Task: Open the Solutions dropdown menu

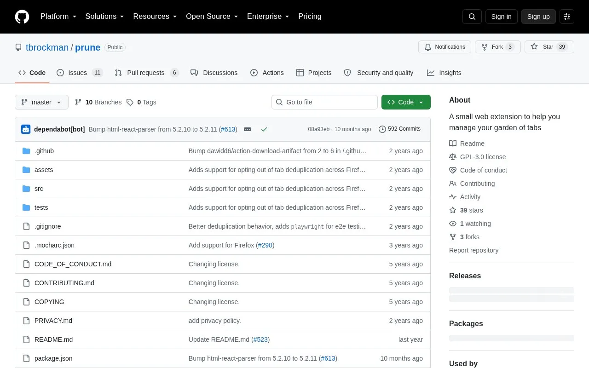Action: (x=105, y=17)
